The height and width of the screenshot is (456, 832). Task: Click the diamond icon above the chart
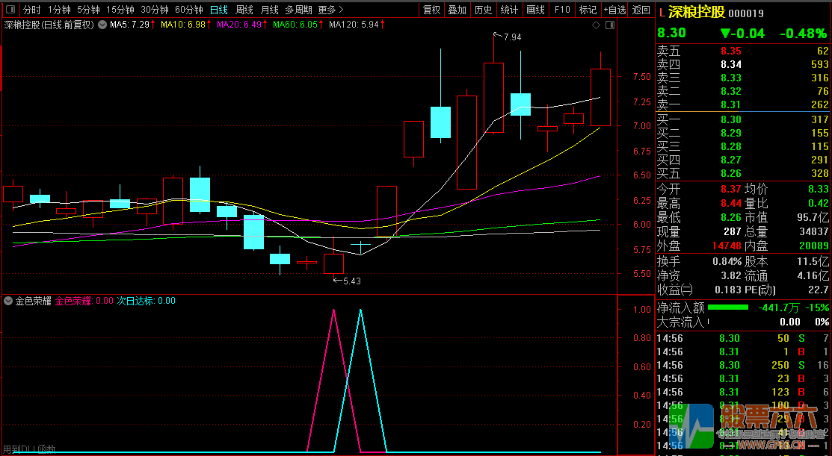coord(596,25)
